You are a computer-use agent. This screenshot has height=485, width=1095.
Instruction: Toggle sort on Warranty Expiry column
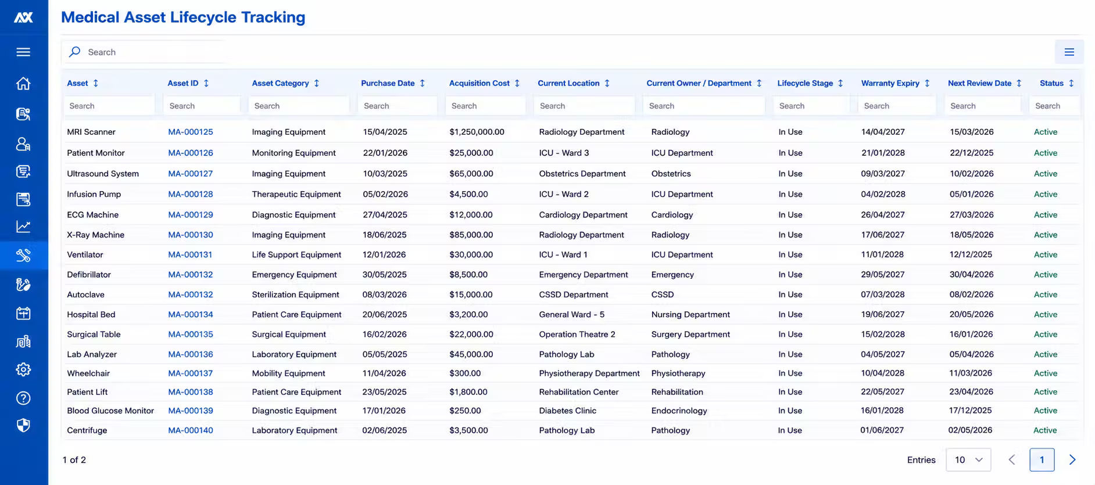pos(927,83)
